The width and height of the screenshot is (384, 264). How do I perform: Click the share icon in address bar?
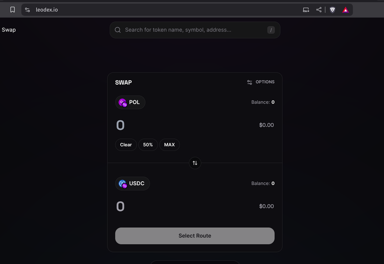[x=318, y=10]
